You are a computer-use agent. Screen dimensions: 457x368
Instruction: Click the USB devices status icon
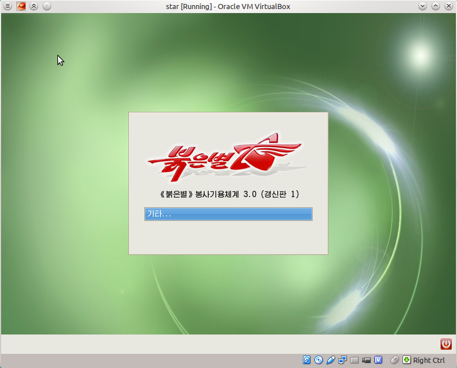330,360
